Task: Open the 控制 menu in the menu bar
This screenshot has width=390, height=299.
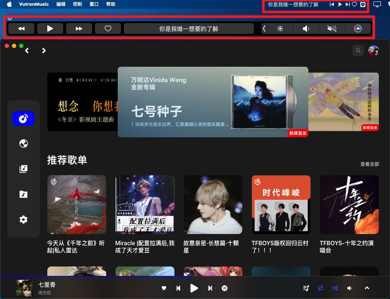Action: [x=77, y=4]
